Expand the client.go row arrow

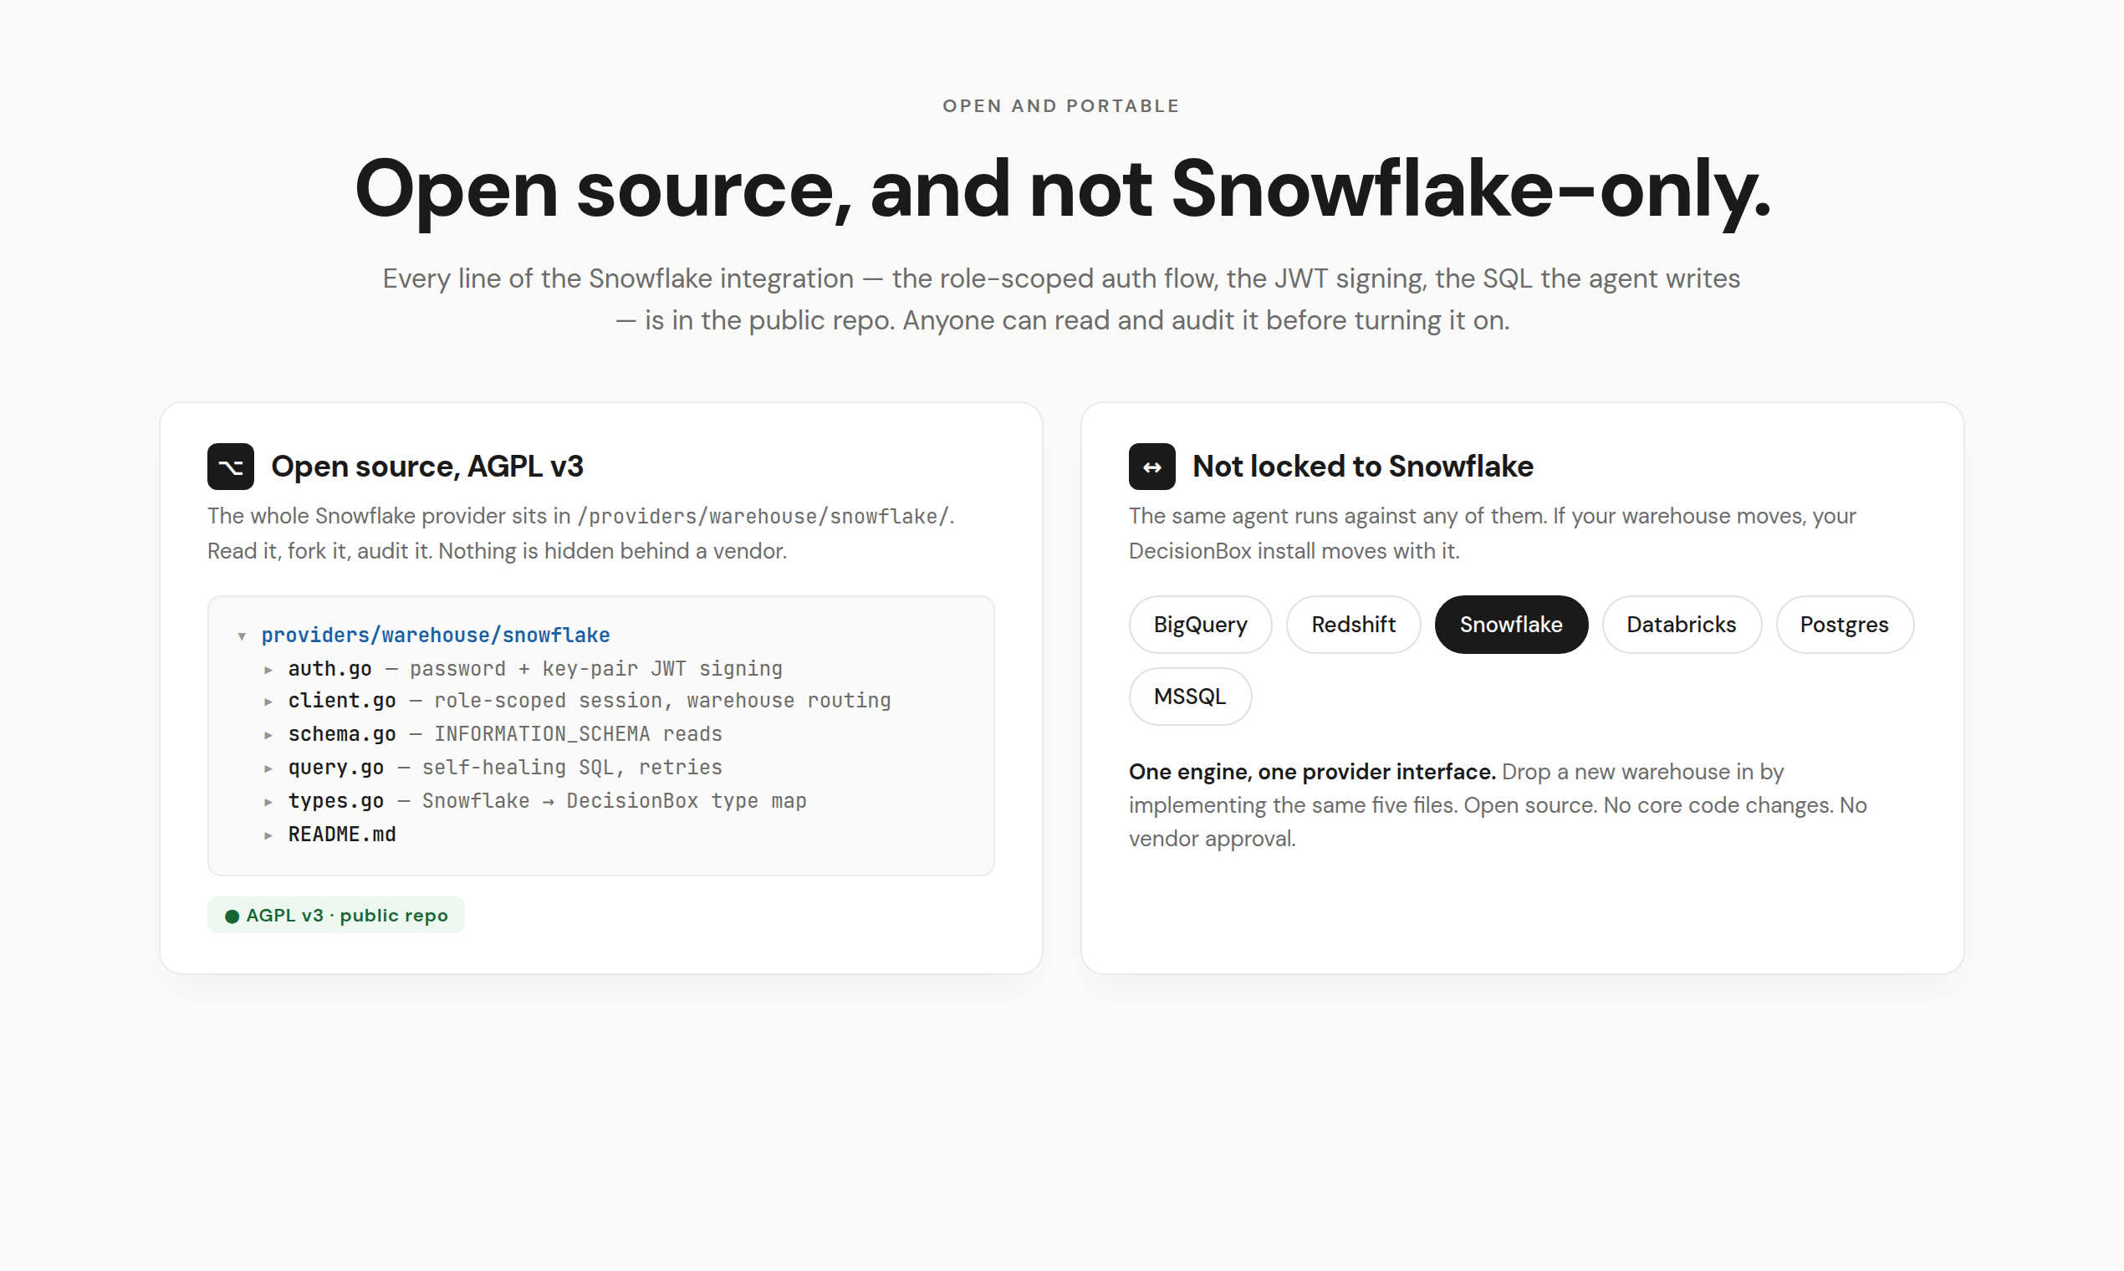click(x=268, y=702)
